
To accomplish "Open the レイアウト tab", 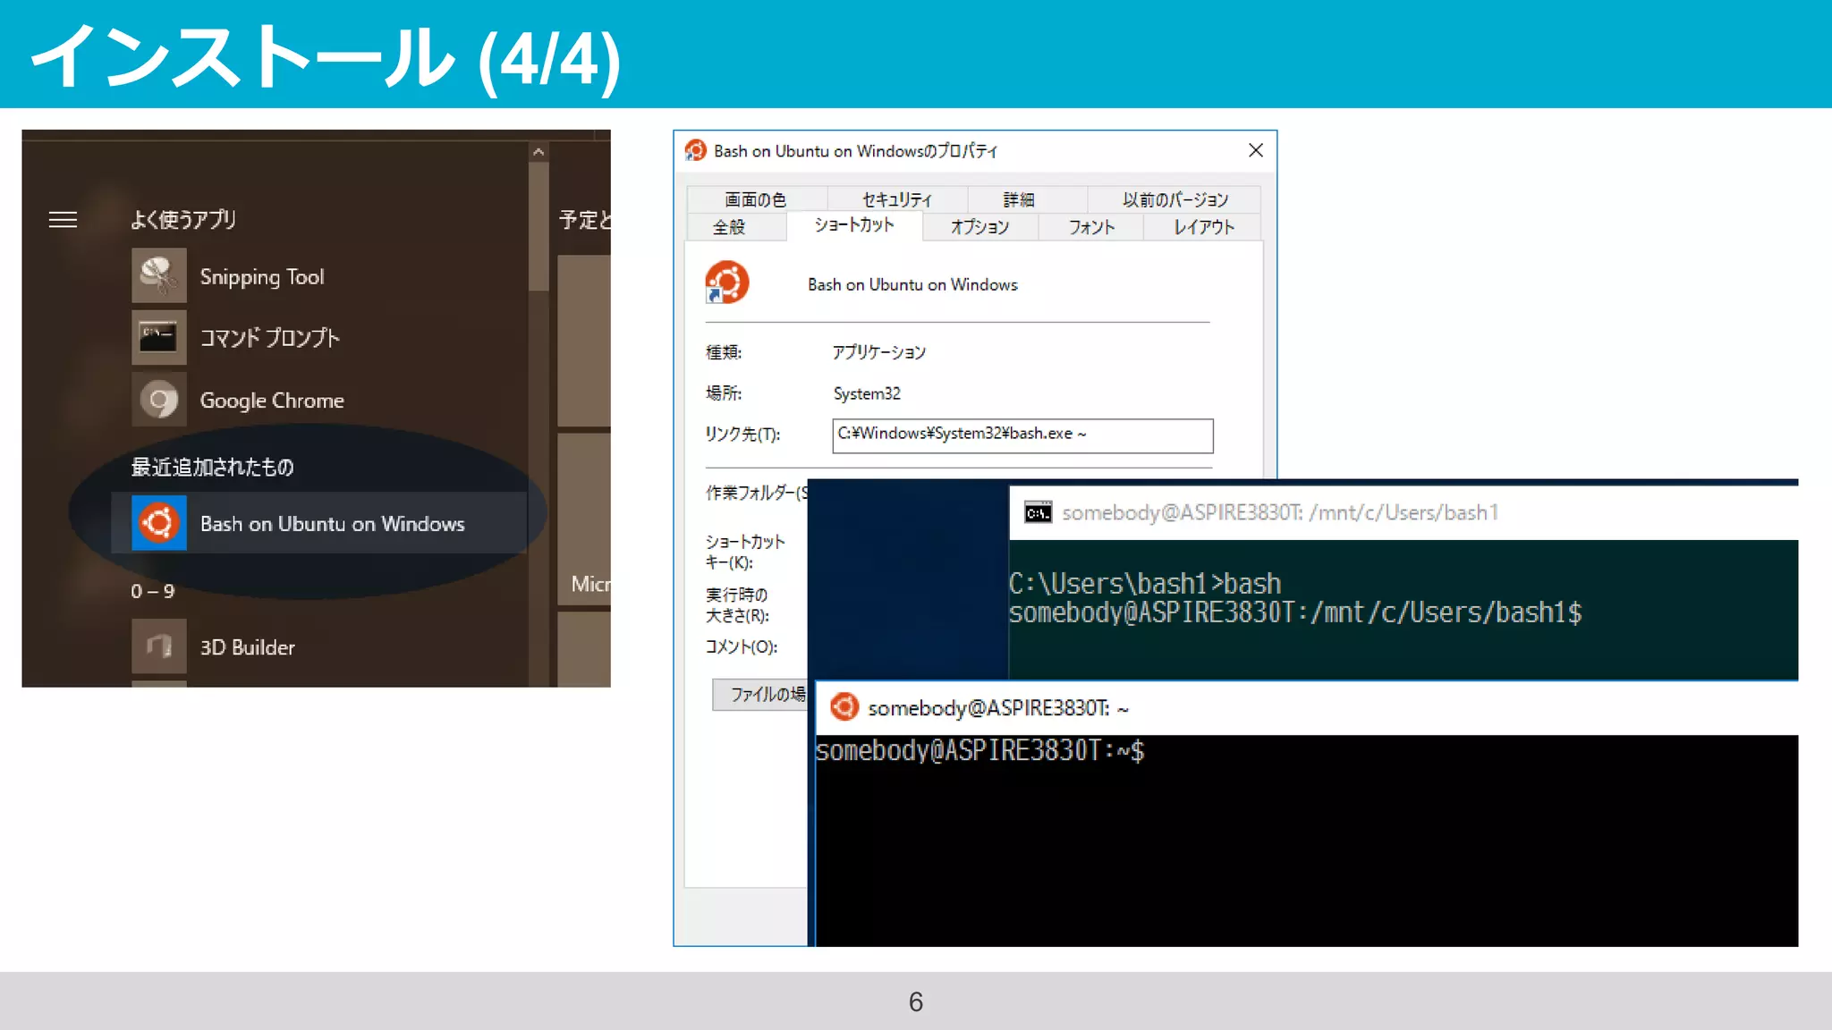I will coord(1203,227).
